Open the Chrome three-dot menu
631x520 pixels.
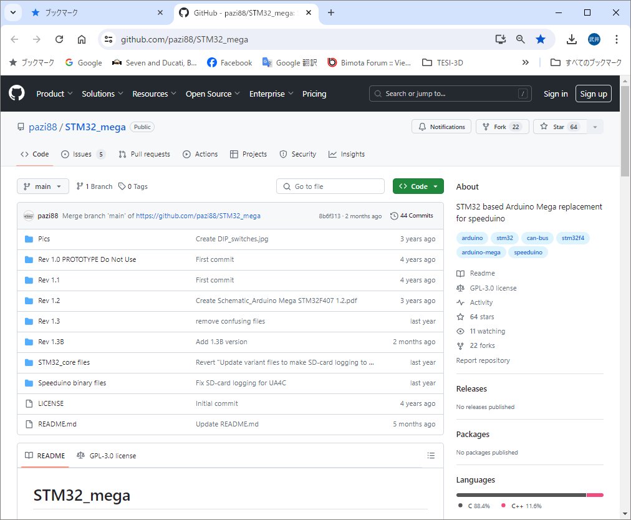[x=616, y=39]
